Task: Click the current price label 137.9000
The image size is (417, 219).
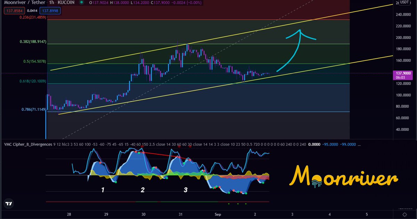Action: coord(403,73)
